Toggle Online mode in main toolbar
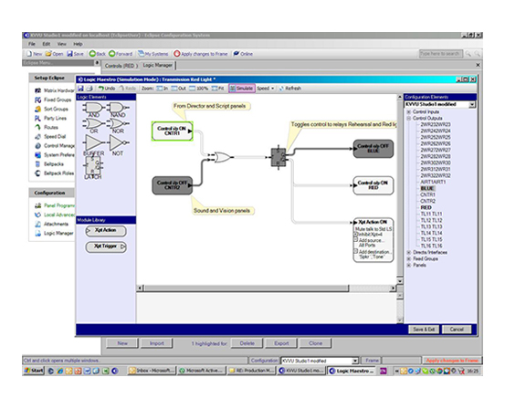Viewport: 505px width, 409px height. (243, 54)
